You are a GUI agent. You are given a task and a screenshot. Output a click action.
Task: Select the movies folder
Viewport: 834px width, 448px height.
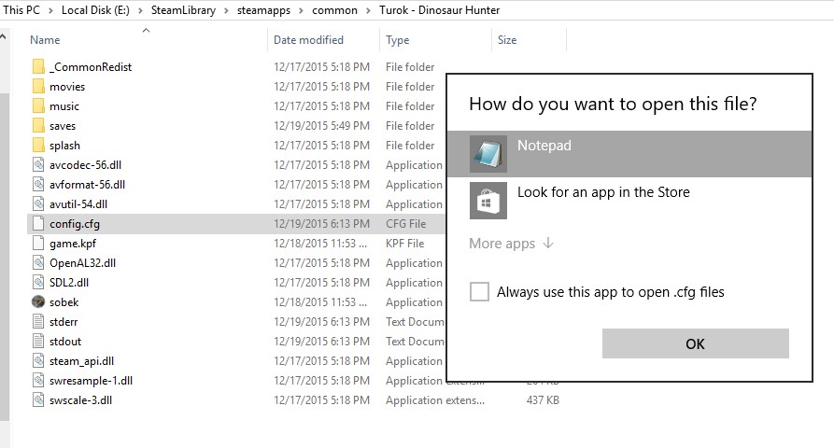click(67, 86)
